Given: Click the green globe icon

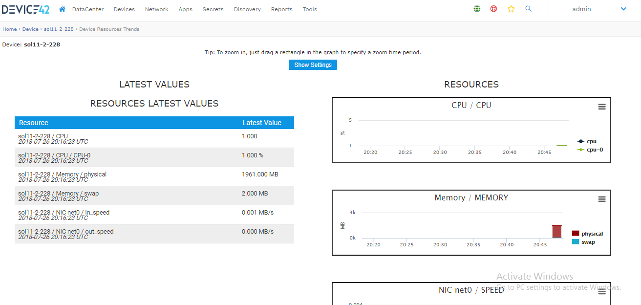Looking at the screenshot, I should point(477,9).
